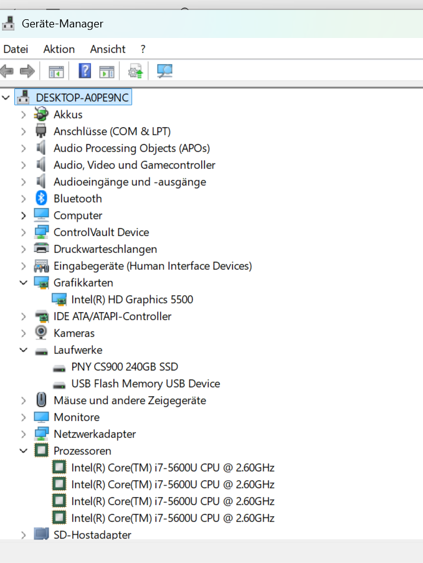423x563 pixels.
Task: Expand the Kameras category
Action: pyautogui.click(x=23, y=333)
